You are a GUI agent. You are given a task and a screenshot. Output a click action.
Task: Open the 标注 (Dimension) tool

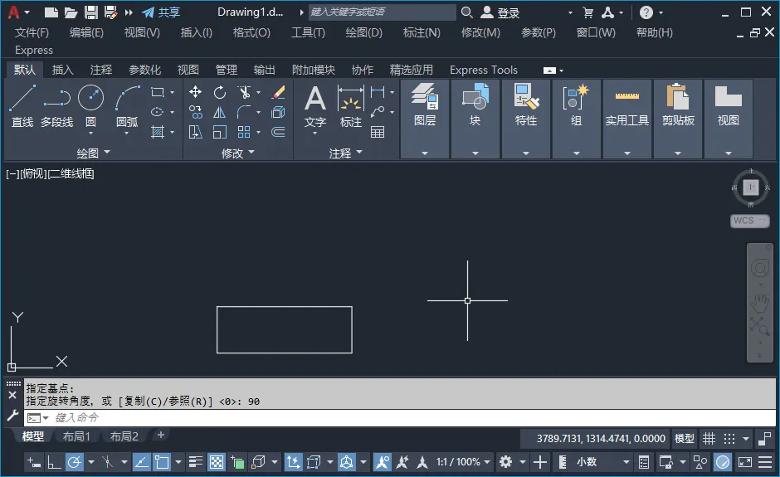(x=351, y=106)
